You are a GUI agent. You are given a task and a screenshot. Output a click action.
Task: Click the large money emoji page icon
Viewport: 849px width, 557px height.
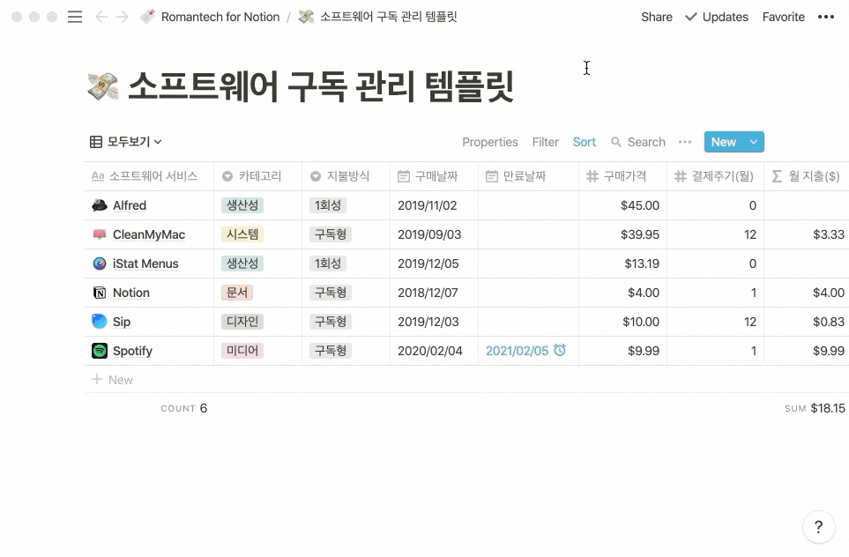click(102, 86)
